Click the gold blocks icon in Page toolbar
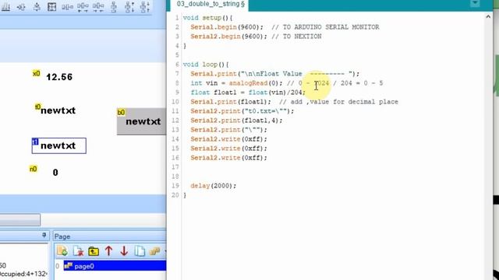This screenshot has width=499, height=280. (154, 251)
